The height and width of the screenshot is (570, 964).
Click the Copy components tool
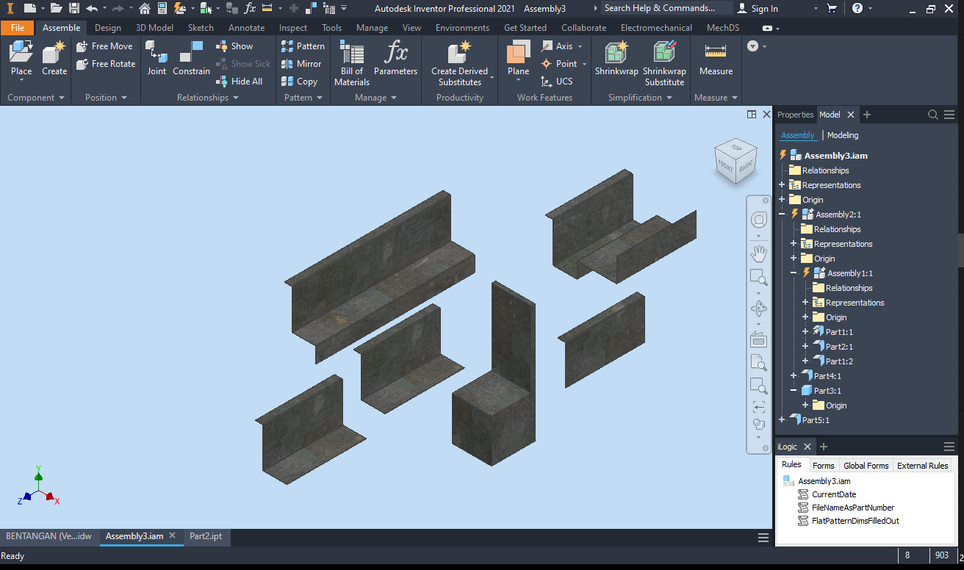click(x=299, y=82)
